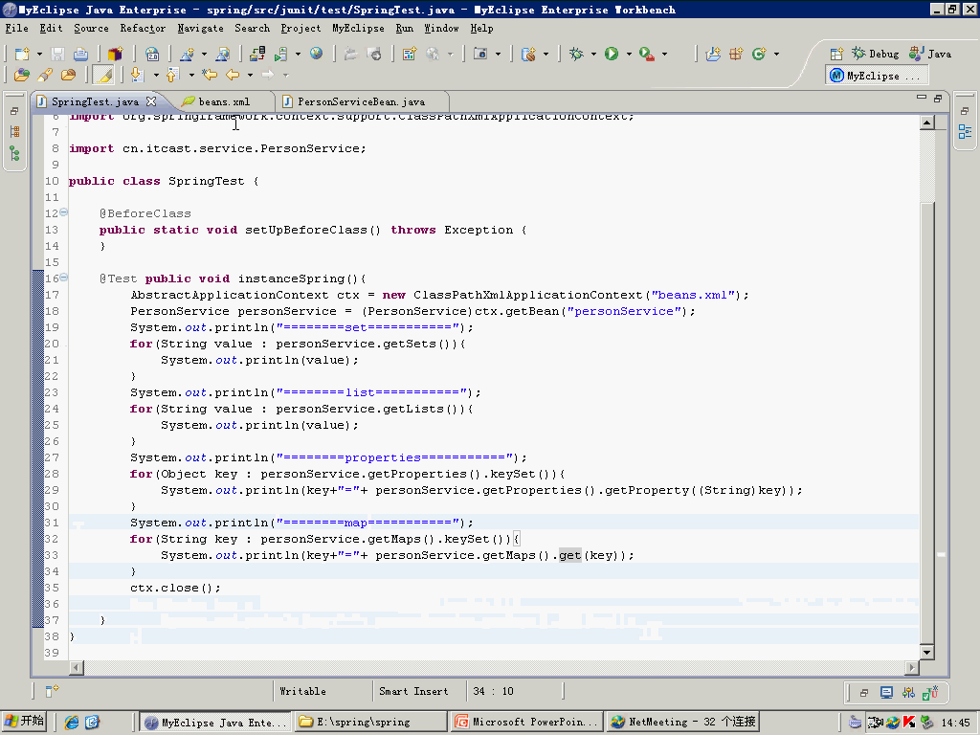Viewport: 980px width, 735px height.
Task: Click the pencil search tool icon
Action: click(45, 75)
